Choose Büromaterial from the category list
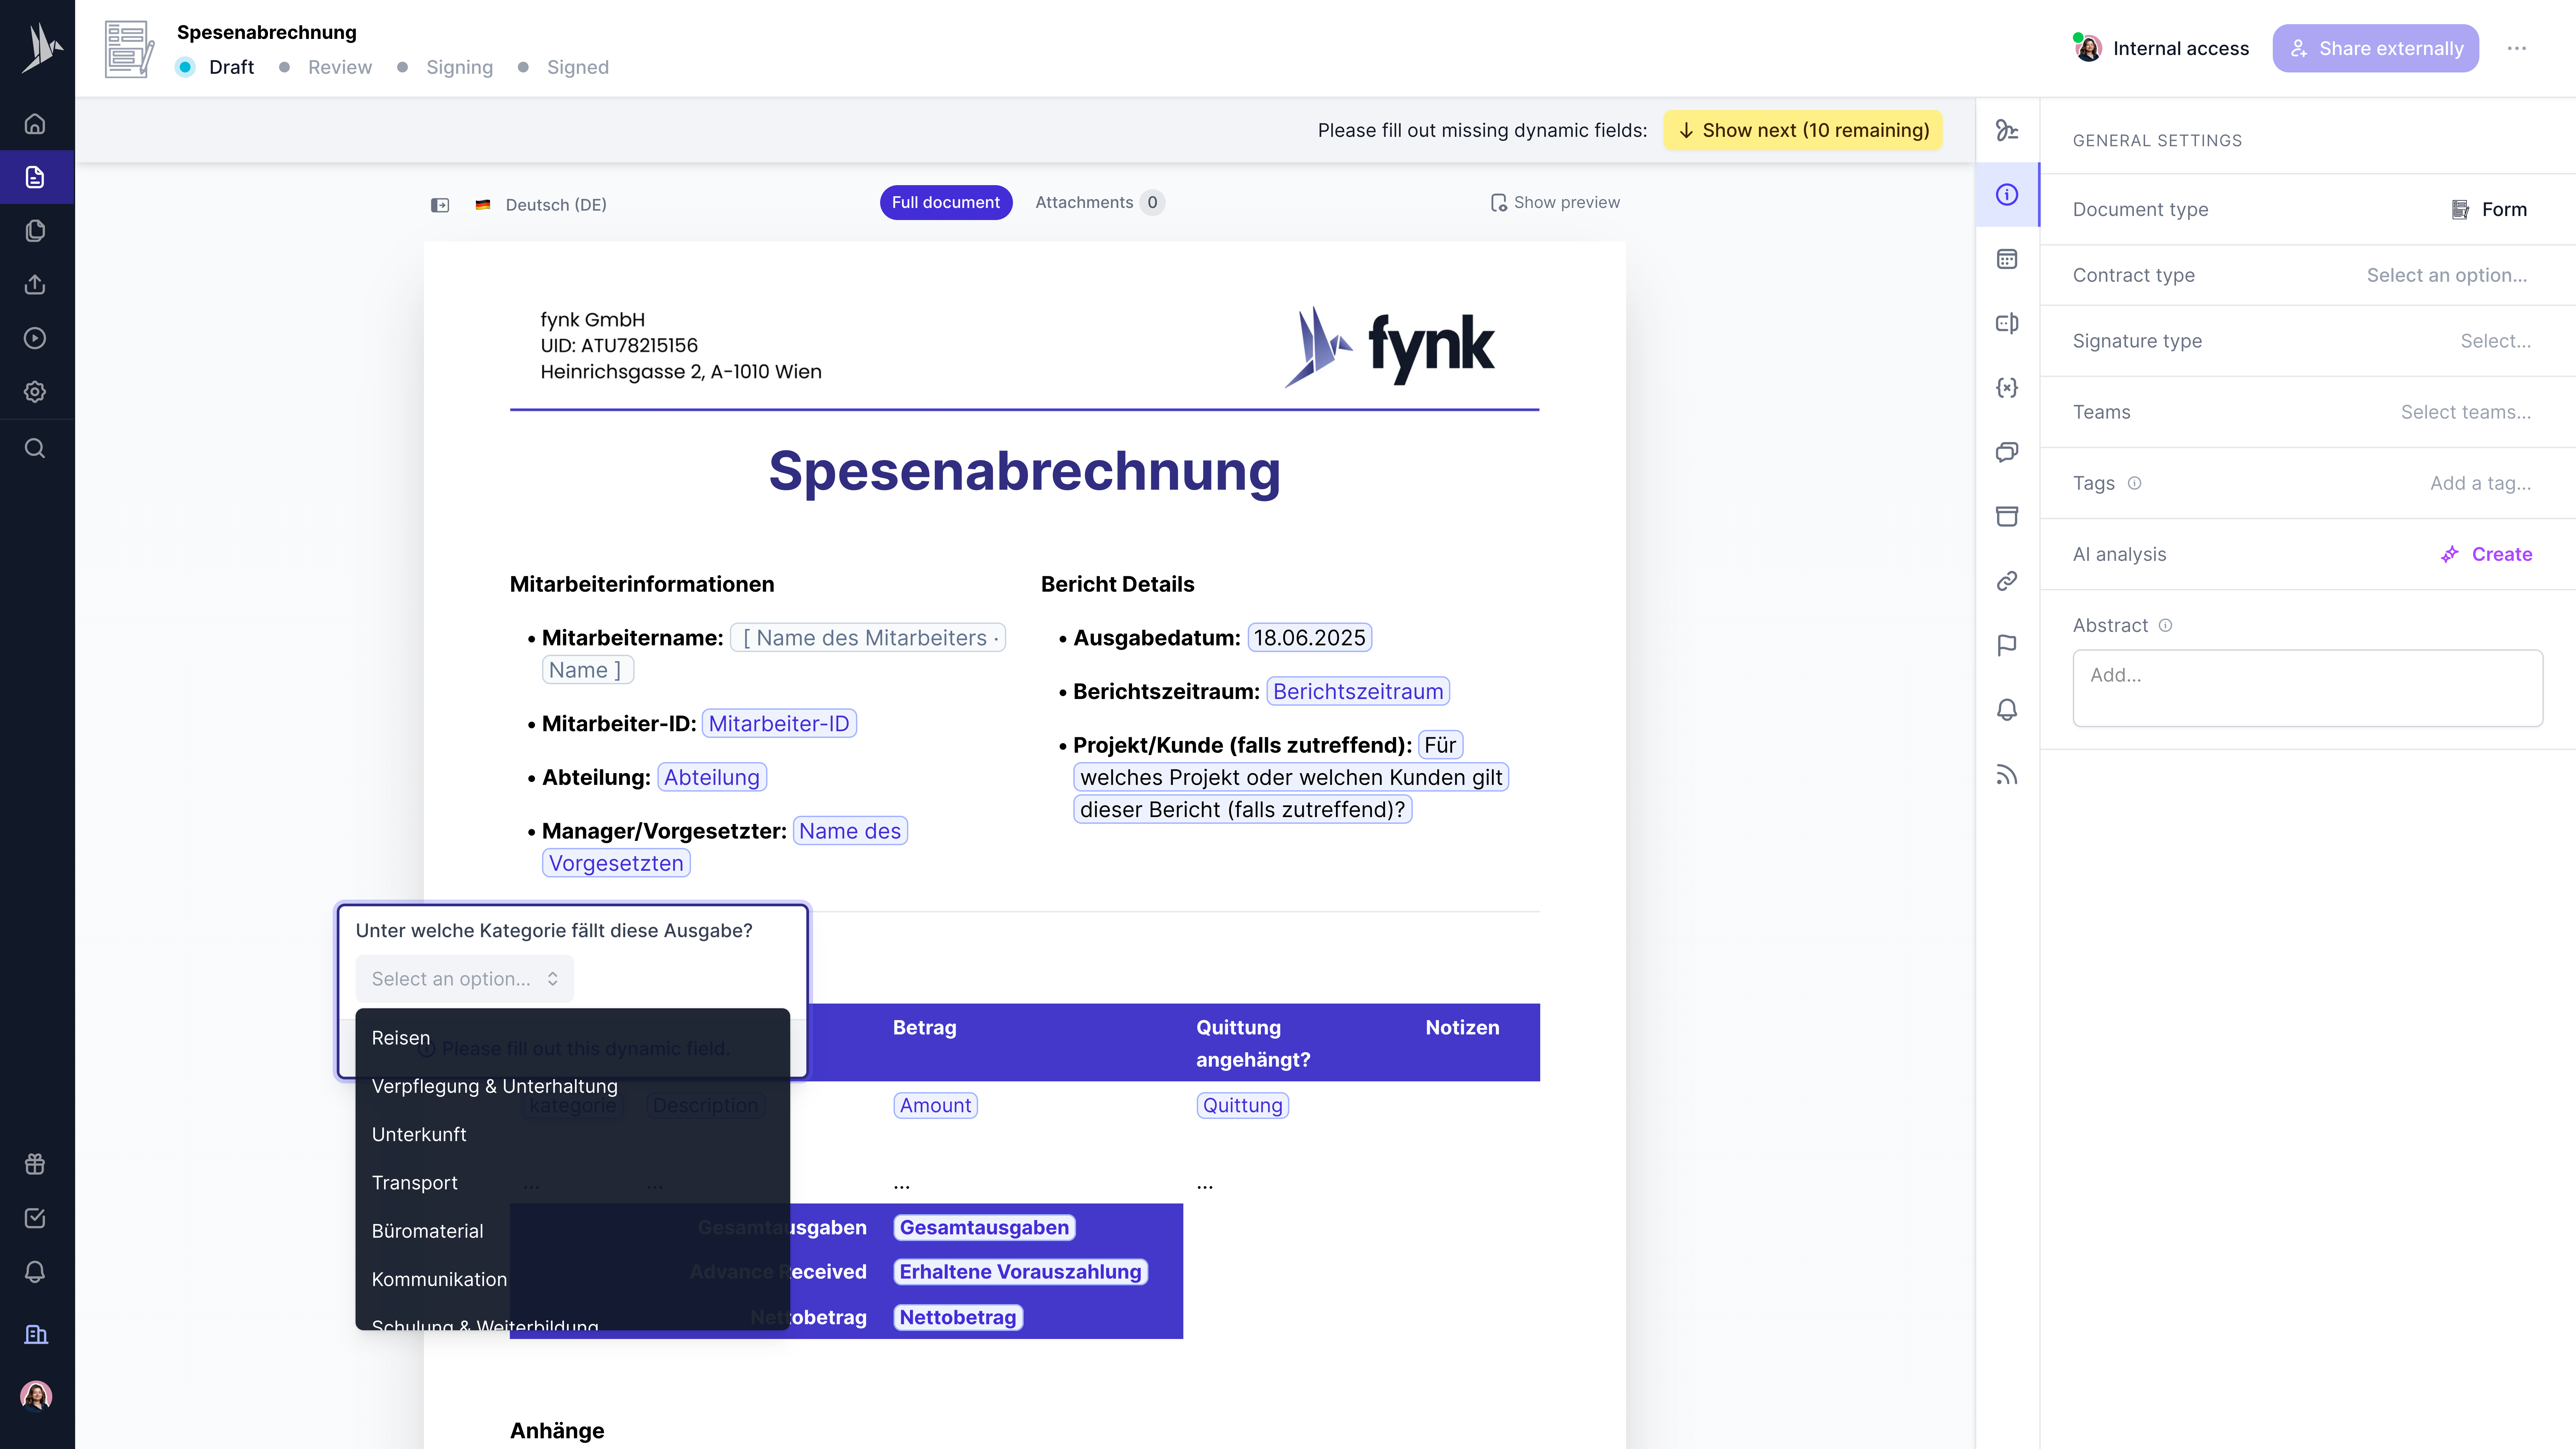Viewport: 2576px width, 1449px height. (x=572, y=1231)
